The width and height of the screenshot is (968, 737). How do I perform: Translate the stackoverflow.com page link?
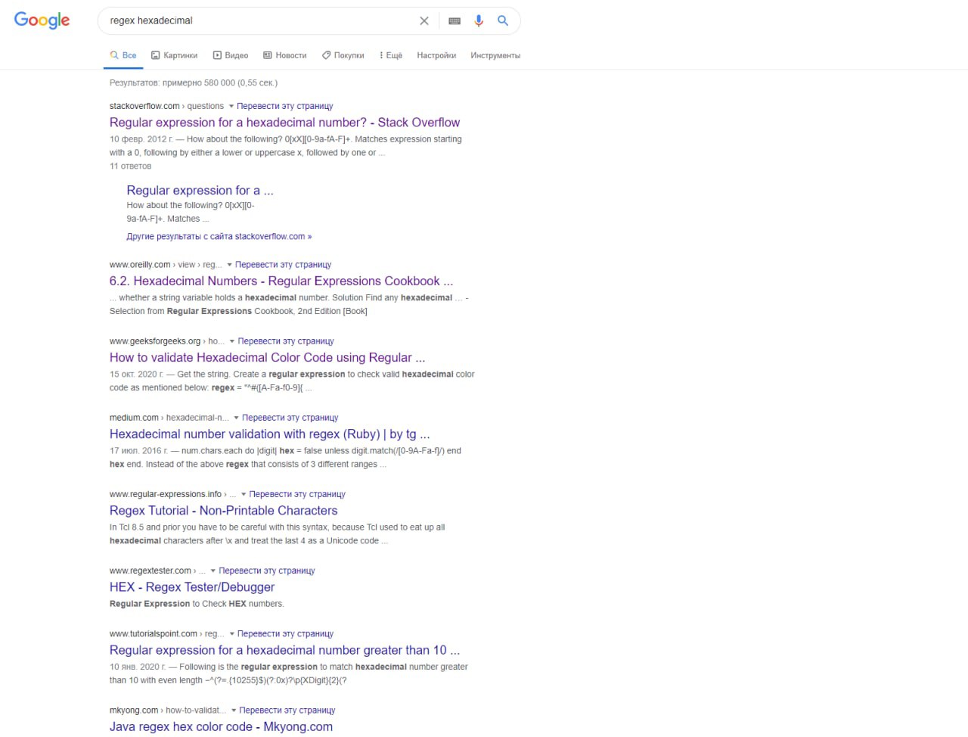[285, 106]
